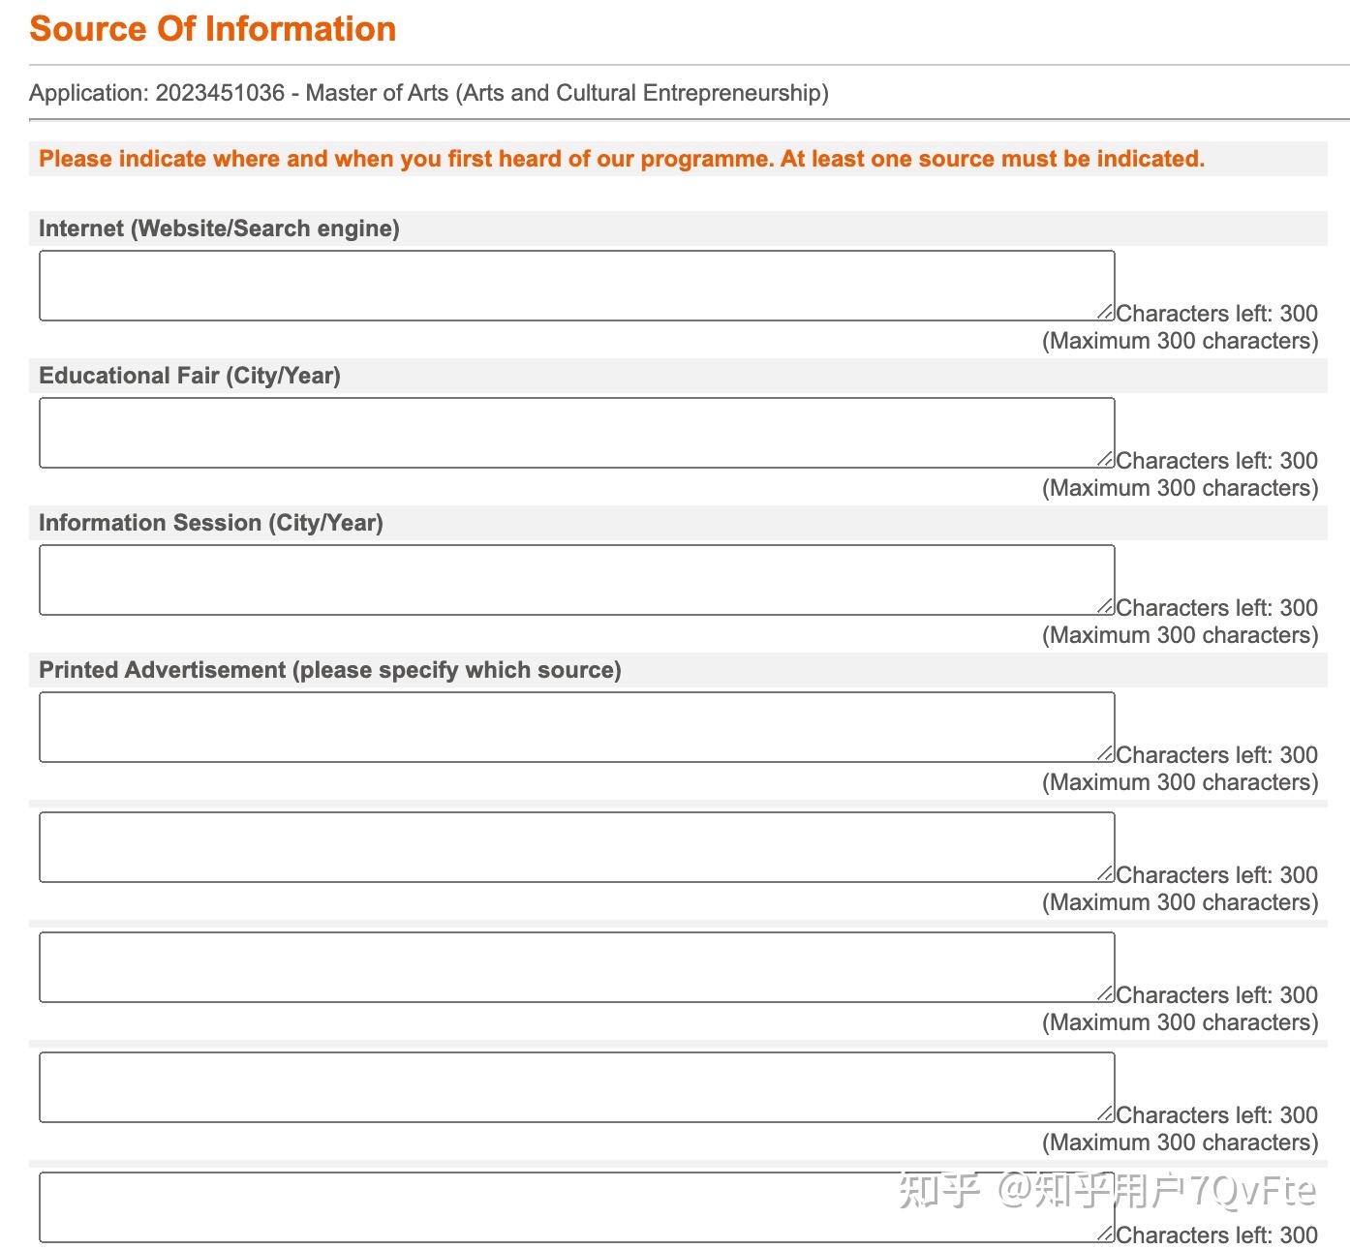The height and width of the screenshot is (1249, 1350).
Task: Click the last partially visible text box
Action: click(576, 1207)
